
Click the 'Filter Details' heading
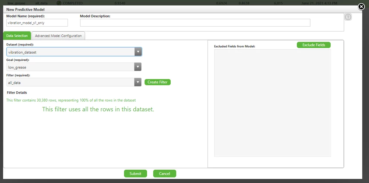pos(17,92)
